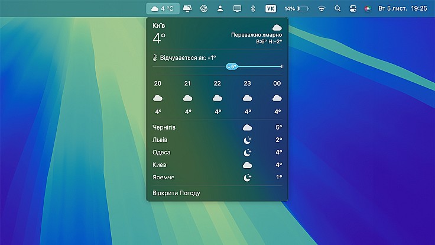Open Spotlight search magnifier icon
Image resolution: width=435 pixels, height=245 pixels.
(x=337, y=9)
